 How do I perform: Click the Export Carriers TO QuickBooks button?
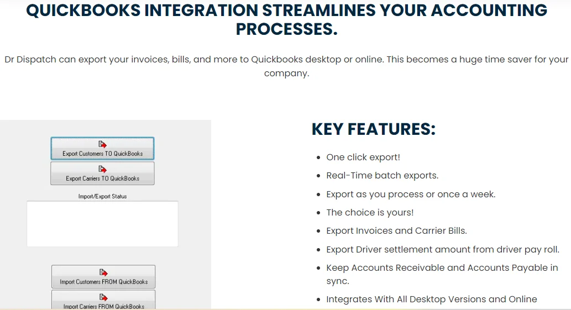102,173
